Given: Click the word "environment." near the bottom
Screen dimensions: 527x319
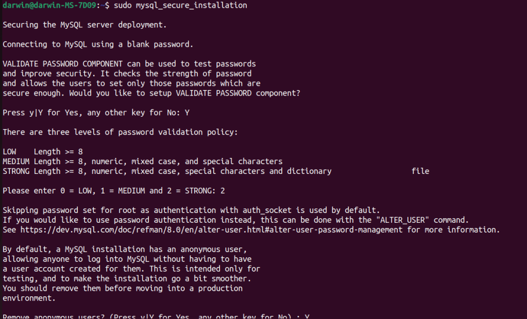Looking at the screenshot, I should click(29, 298).
